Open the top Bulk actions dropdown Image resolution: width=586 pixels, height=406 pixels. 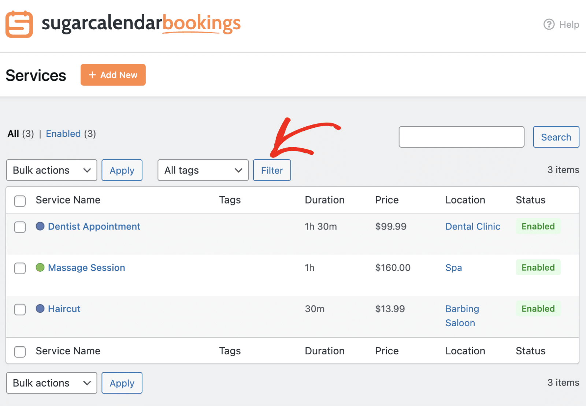point(51,170)
